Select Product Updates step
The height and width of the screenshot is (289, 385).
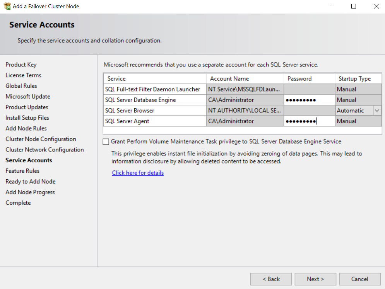coord(27,107)
